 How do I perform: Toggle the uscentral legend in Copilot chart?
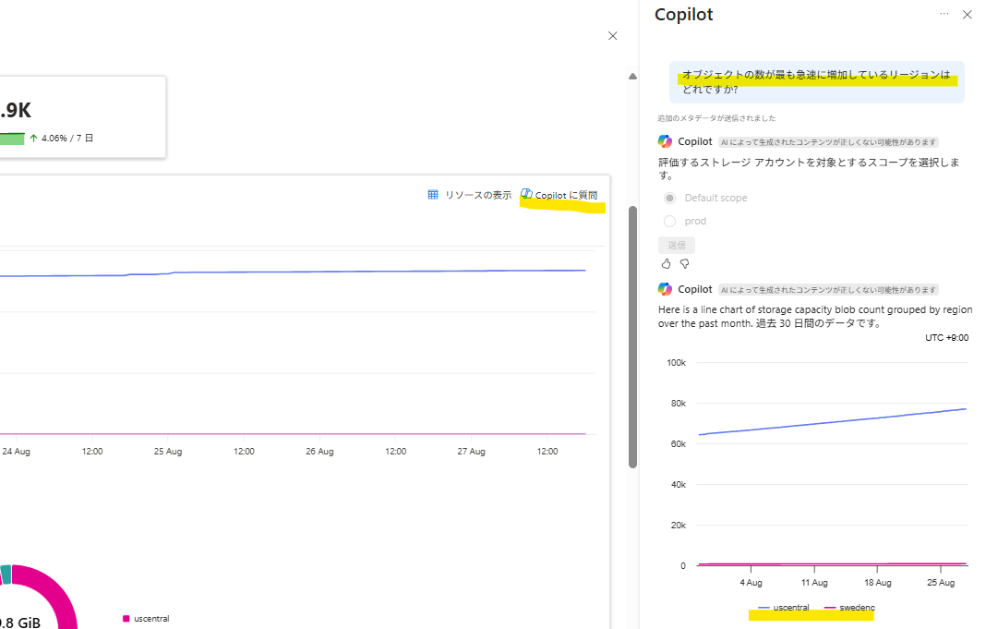(784, 608)
